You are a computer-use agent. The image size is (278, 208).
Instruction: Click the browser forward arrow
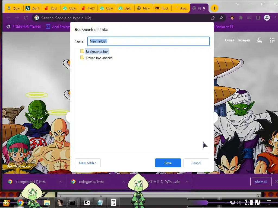[x=17, y=18]
